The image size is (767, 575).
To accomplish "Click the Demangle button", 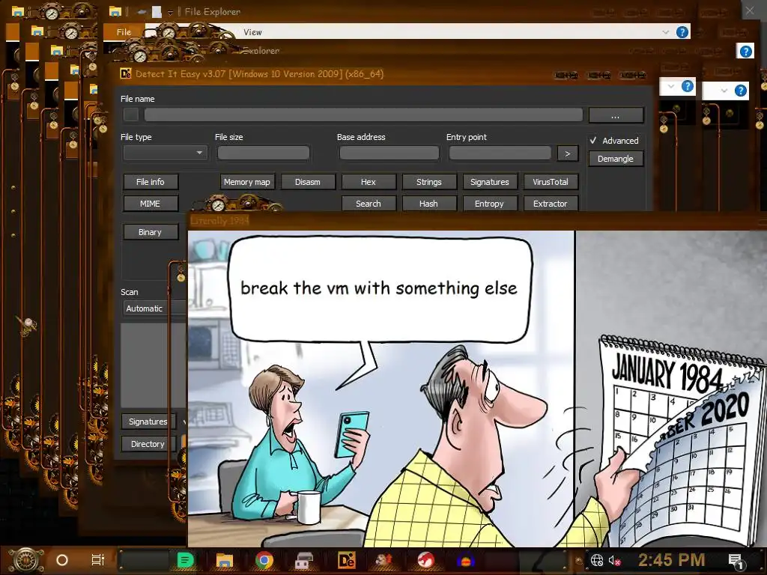I will pos(616,159).
